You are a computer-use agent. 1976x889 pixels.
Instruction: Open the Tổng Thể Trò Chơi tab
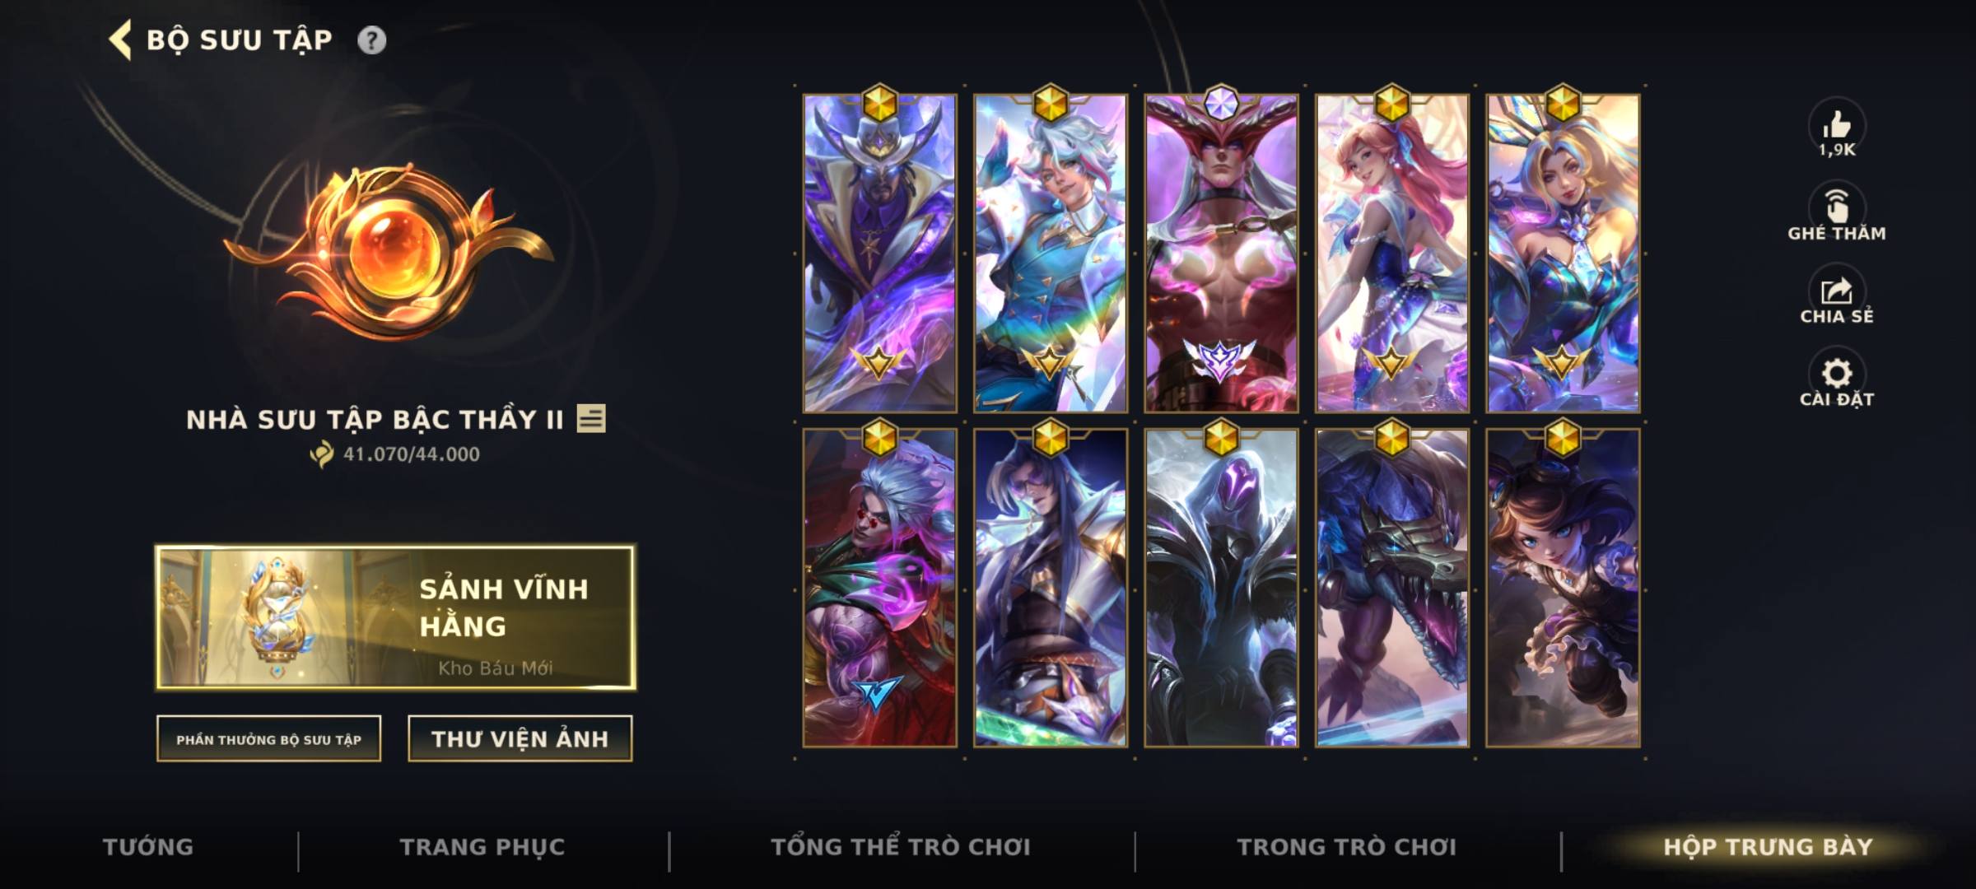tap(901, 847)
